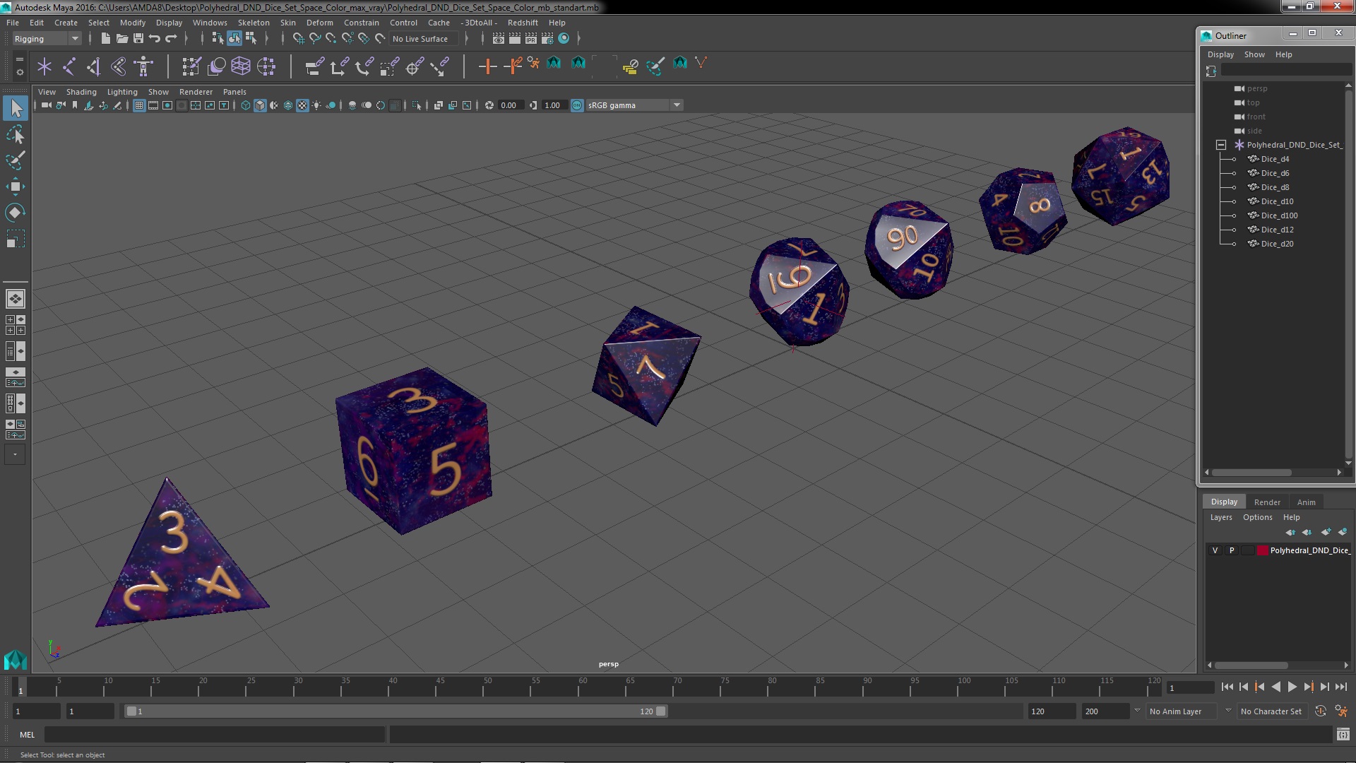Choose the Rotate tool in toolbox
This screenshot has width=1356, height=763.
pyautogui.click(x=16, y=213)
